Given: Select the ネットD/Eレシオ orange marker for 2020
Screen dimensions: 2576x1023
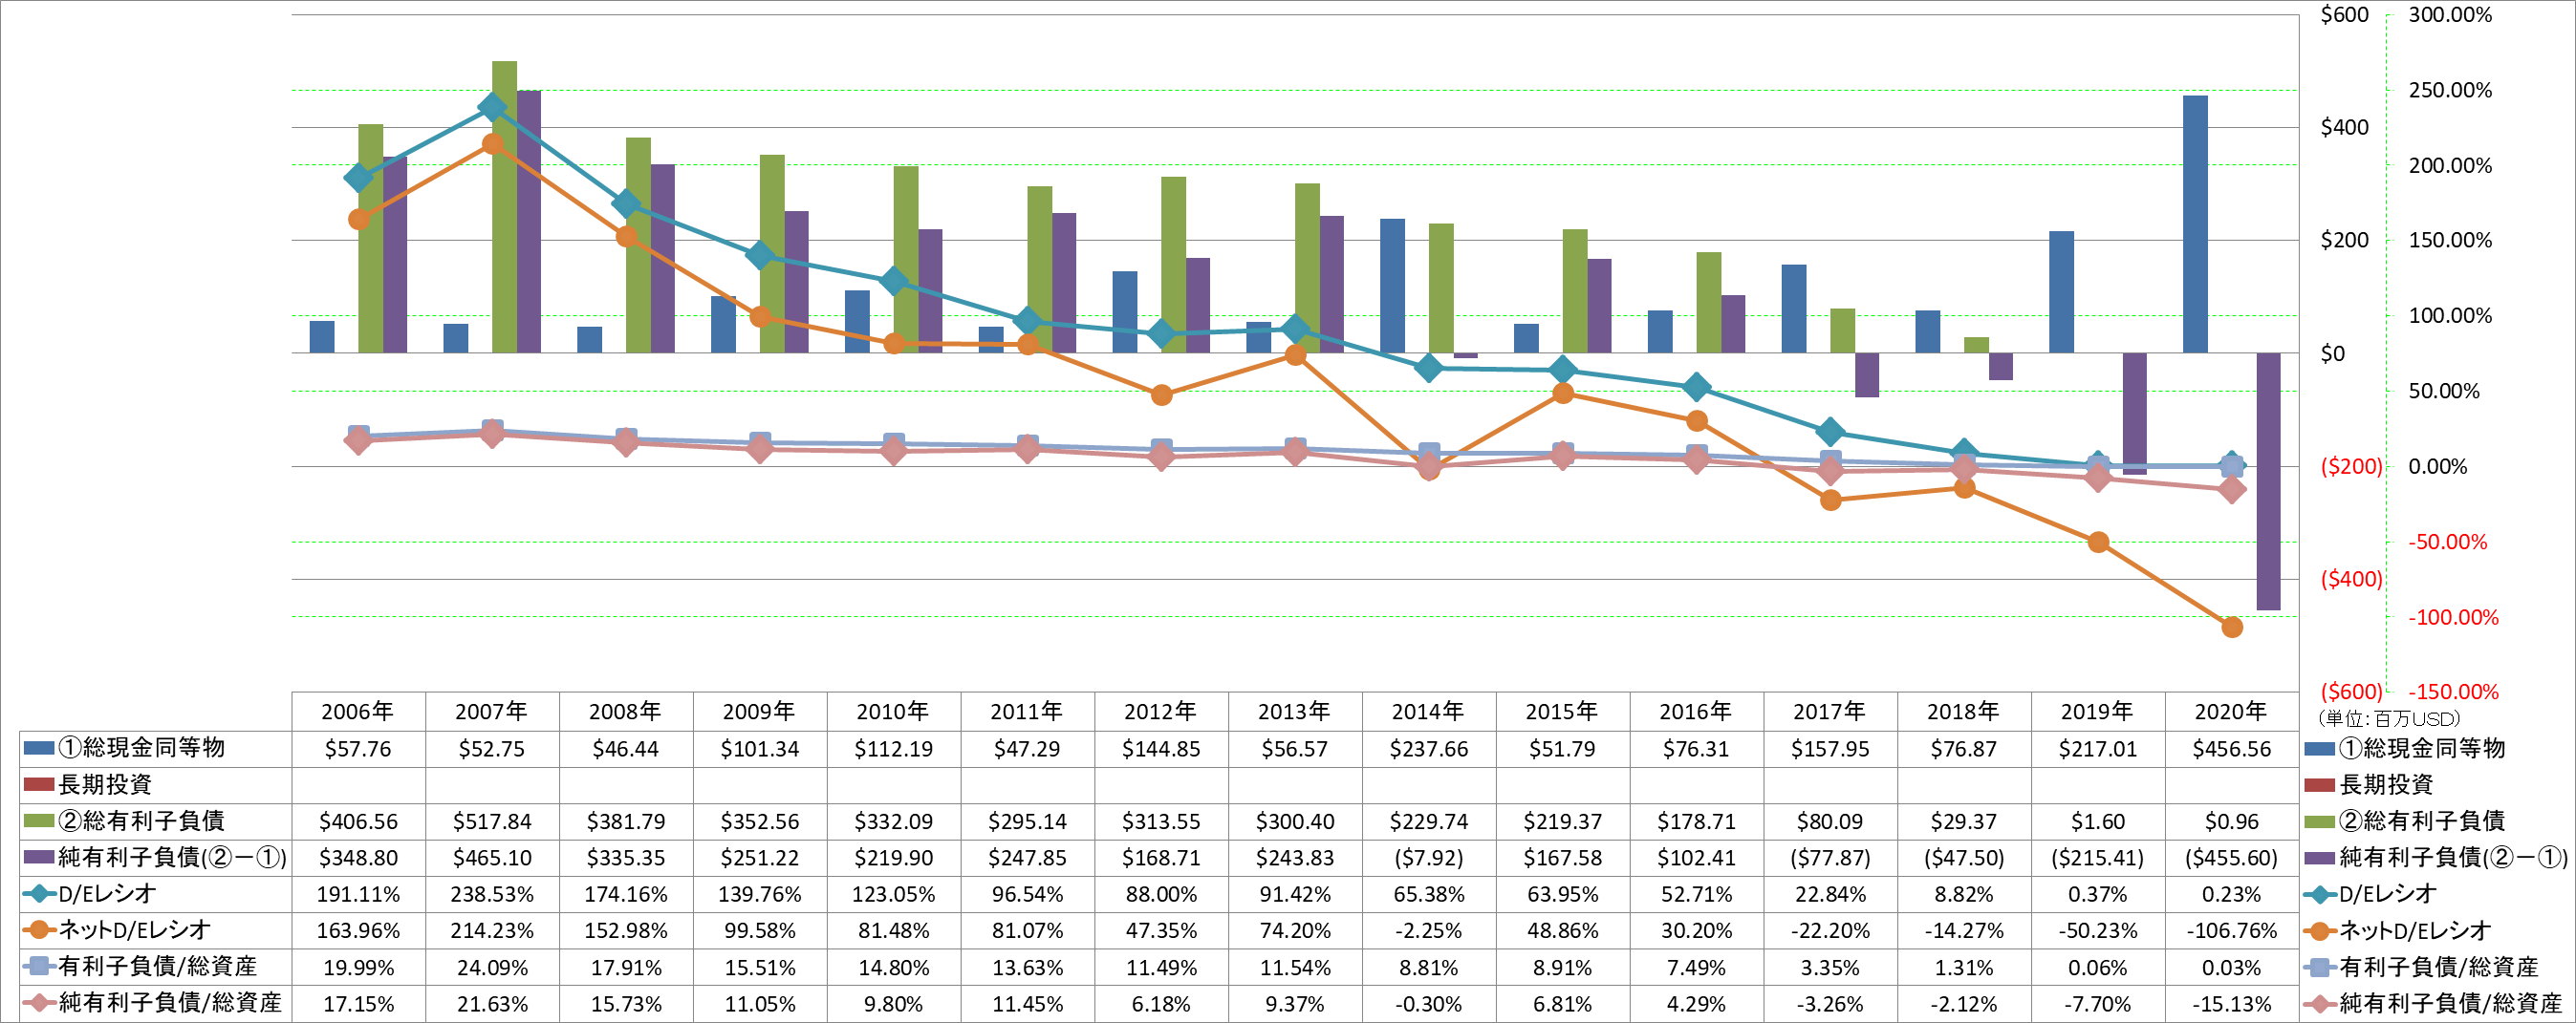Looking at the screenshot, I should [x=2231, y=628].
